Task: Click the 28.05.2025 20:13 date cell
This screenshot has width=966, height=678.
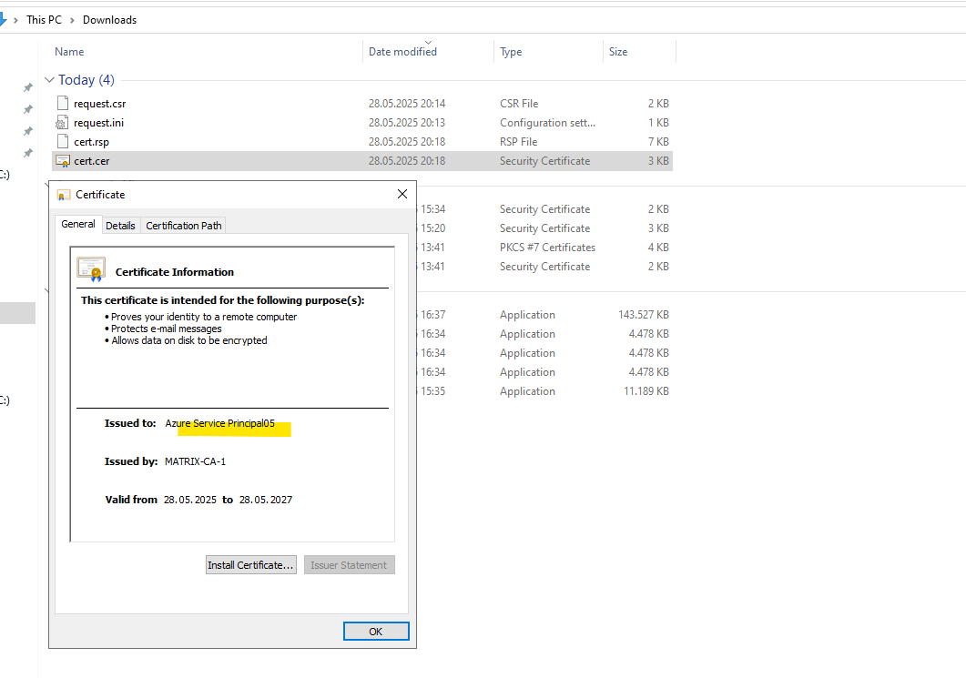Action: coord(407,123)
